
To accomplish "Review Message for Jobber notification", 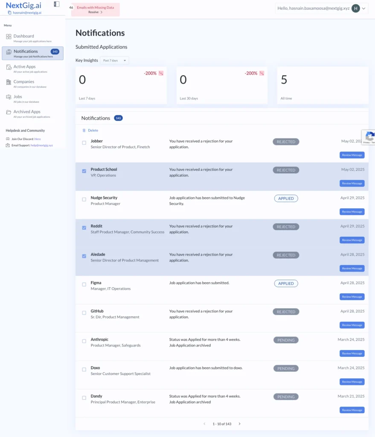I will 352,155.
